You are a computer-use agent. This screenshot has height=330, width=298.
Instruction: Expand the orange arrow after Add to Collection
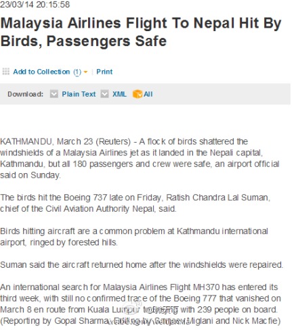(x=85, y=72)
